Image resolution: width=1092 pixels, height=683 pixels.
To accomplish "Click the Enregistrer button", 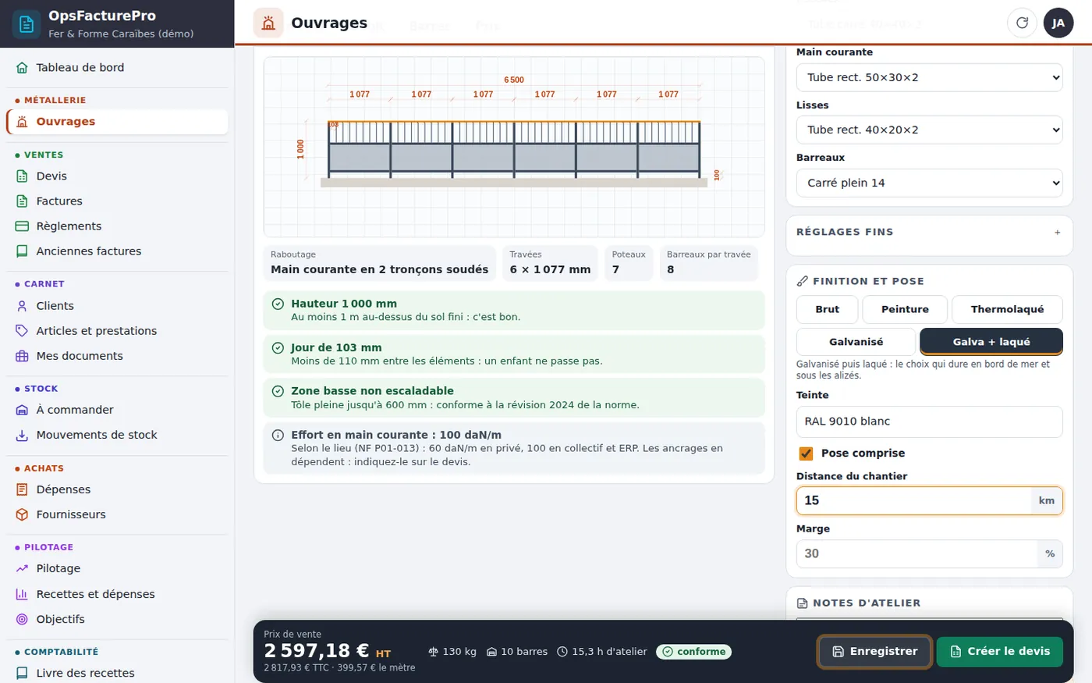I will pyautogui.click(x=874, y=652).
